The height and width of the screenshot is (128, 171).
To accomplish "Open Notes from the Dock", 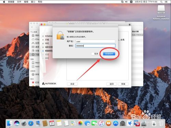I will coord(59,123).
